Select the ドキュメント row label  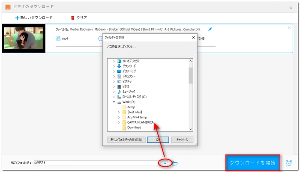(129, 76)
